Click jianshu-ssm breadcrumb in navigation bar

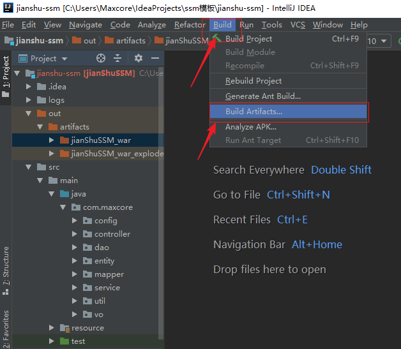pyautogui.click(x=34, y=41)
